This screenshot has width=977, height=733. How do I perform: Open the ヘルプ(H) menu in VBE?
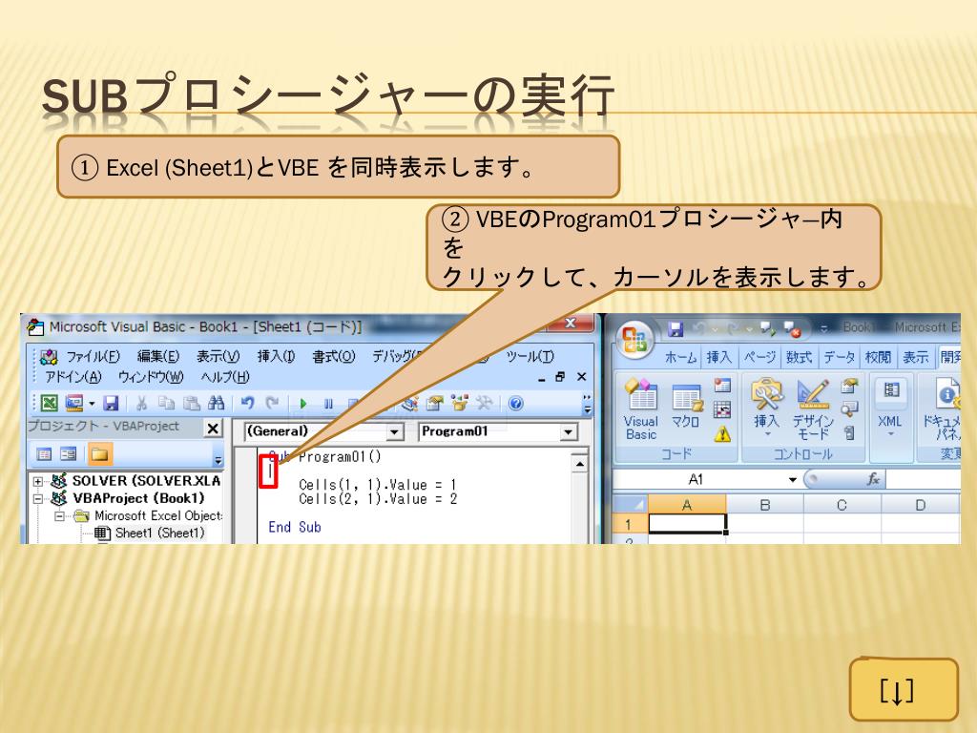click(x=224, y=377)
